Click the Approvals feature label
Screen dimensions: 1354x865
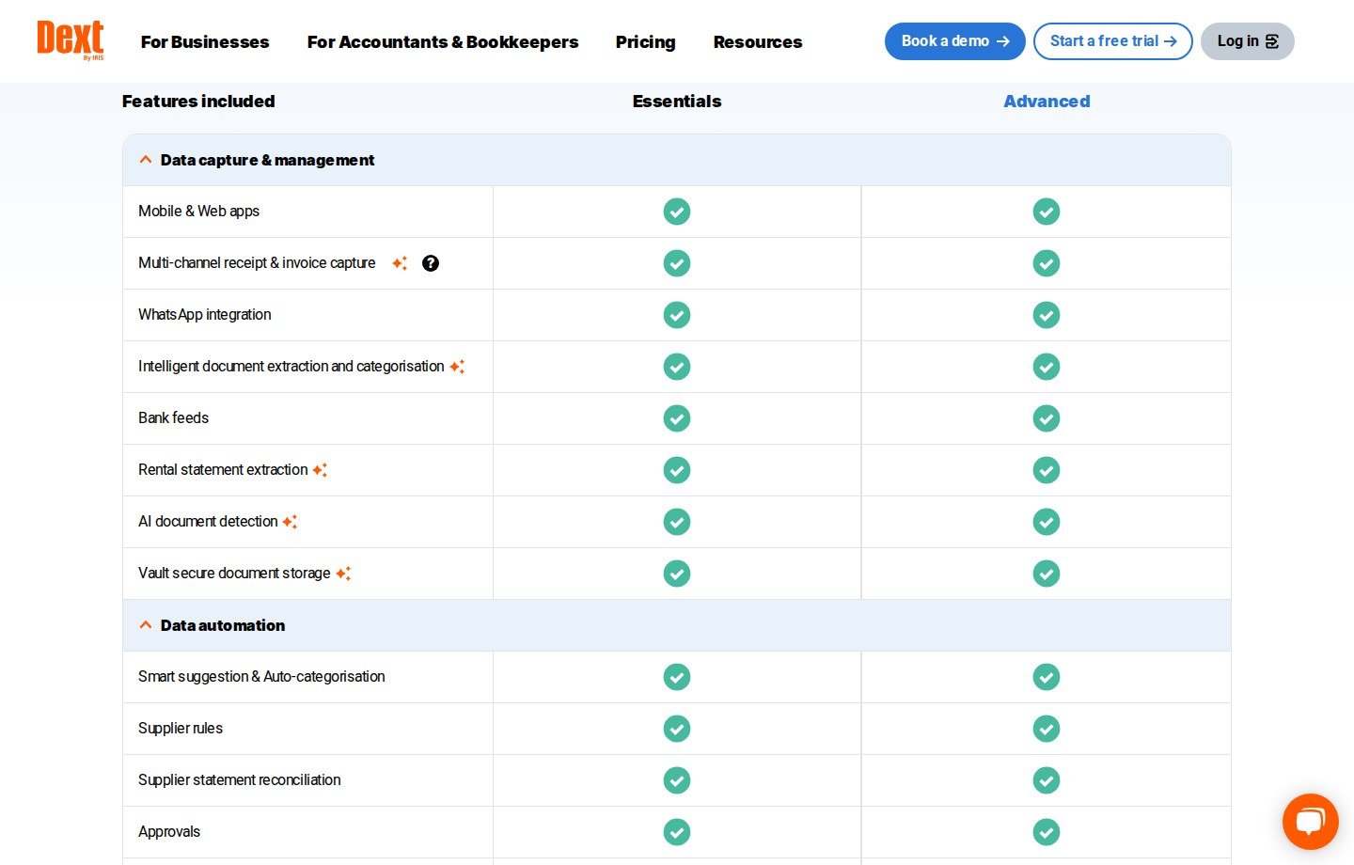tap(169, 832)
